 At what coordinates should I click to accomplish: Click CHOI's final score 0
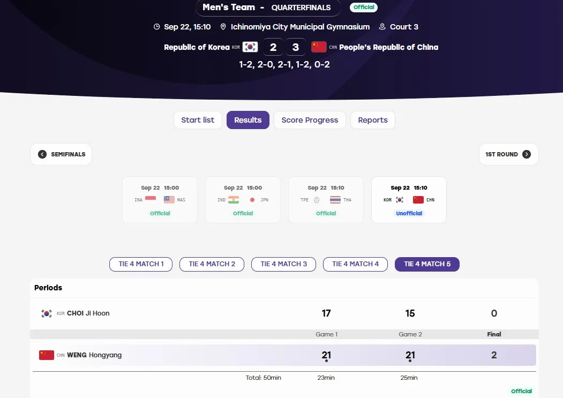click(494, 313)
